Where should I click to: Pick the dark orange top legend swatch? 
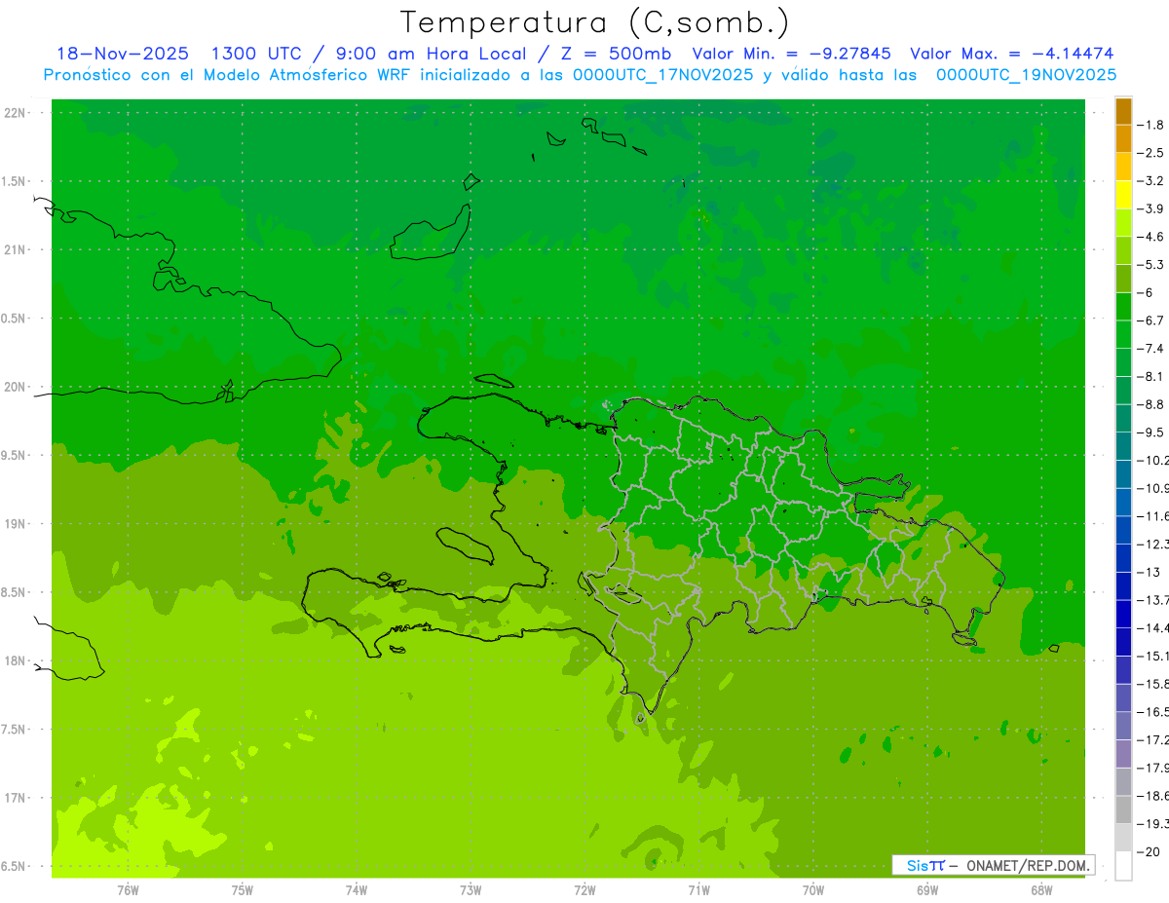[x=1123, y=111]
